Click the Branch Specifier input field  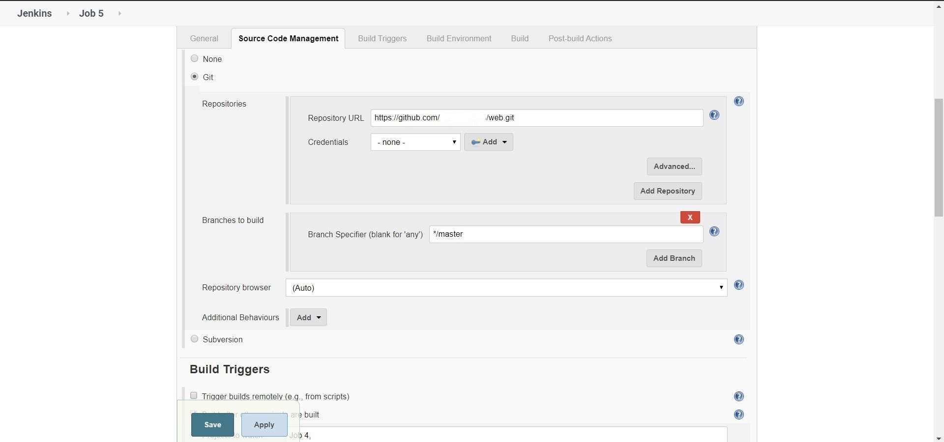pyautogui.click(x=566, y=234)
